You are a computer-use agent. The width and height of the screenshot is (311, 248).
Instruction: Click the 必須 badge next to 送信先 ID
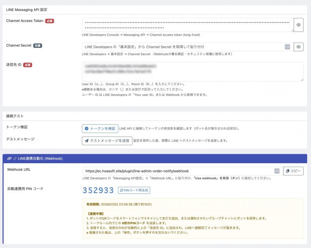[28, 65]
